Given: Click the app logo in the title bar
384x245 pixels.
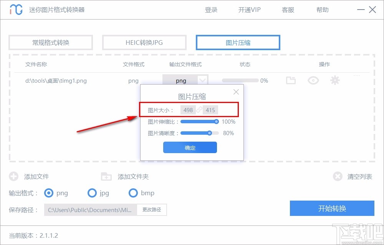Looking at the screenshot, I should pos(16,9).
